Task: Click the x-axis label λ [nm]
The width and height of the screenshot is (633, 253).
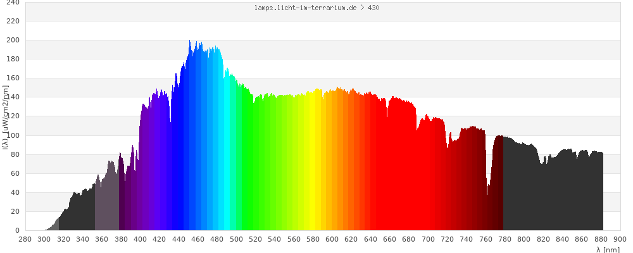Action: (608, 249)
